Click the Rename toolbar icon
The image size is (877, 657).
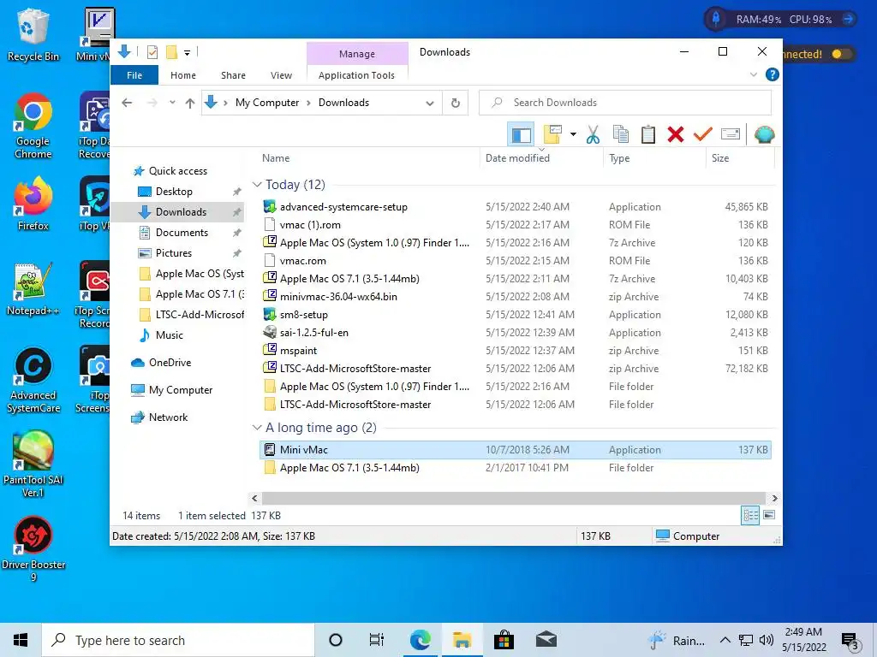[x=731, y=134]
